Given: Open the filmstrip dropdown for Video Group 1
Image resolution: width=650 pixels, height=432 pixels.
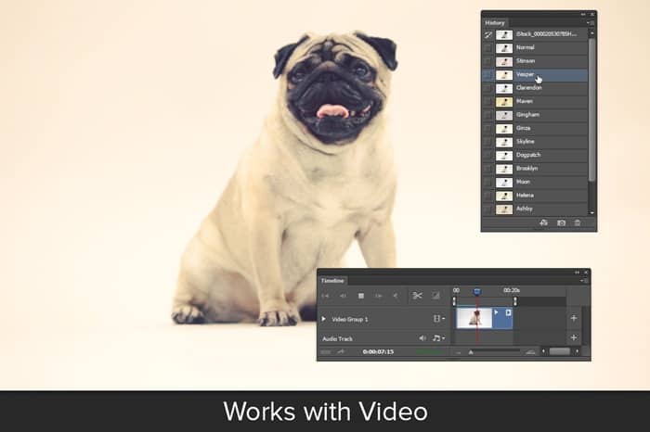Looking at the screenshot, I should (x=439, y=319).
